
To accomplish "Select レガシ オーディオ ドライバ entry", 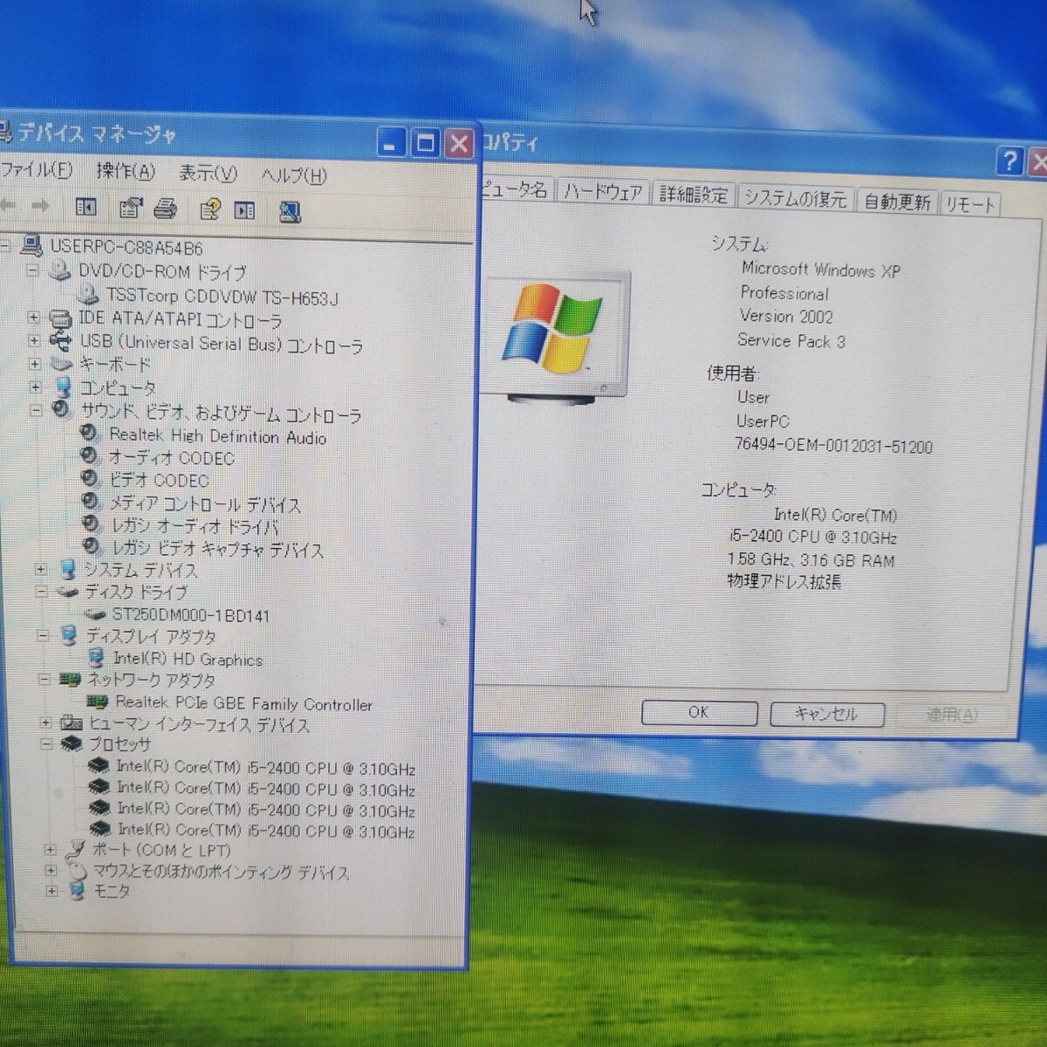I will (x=195, y=526).
